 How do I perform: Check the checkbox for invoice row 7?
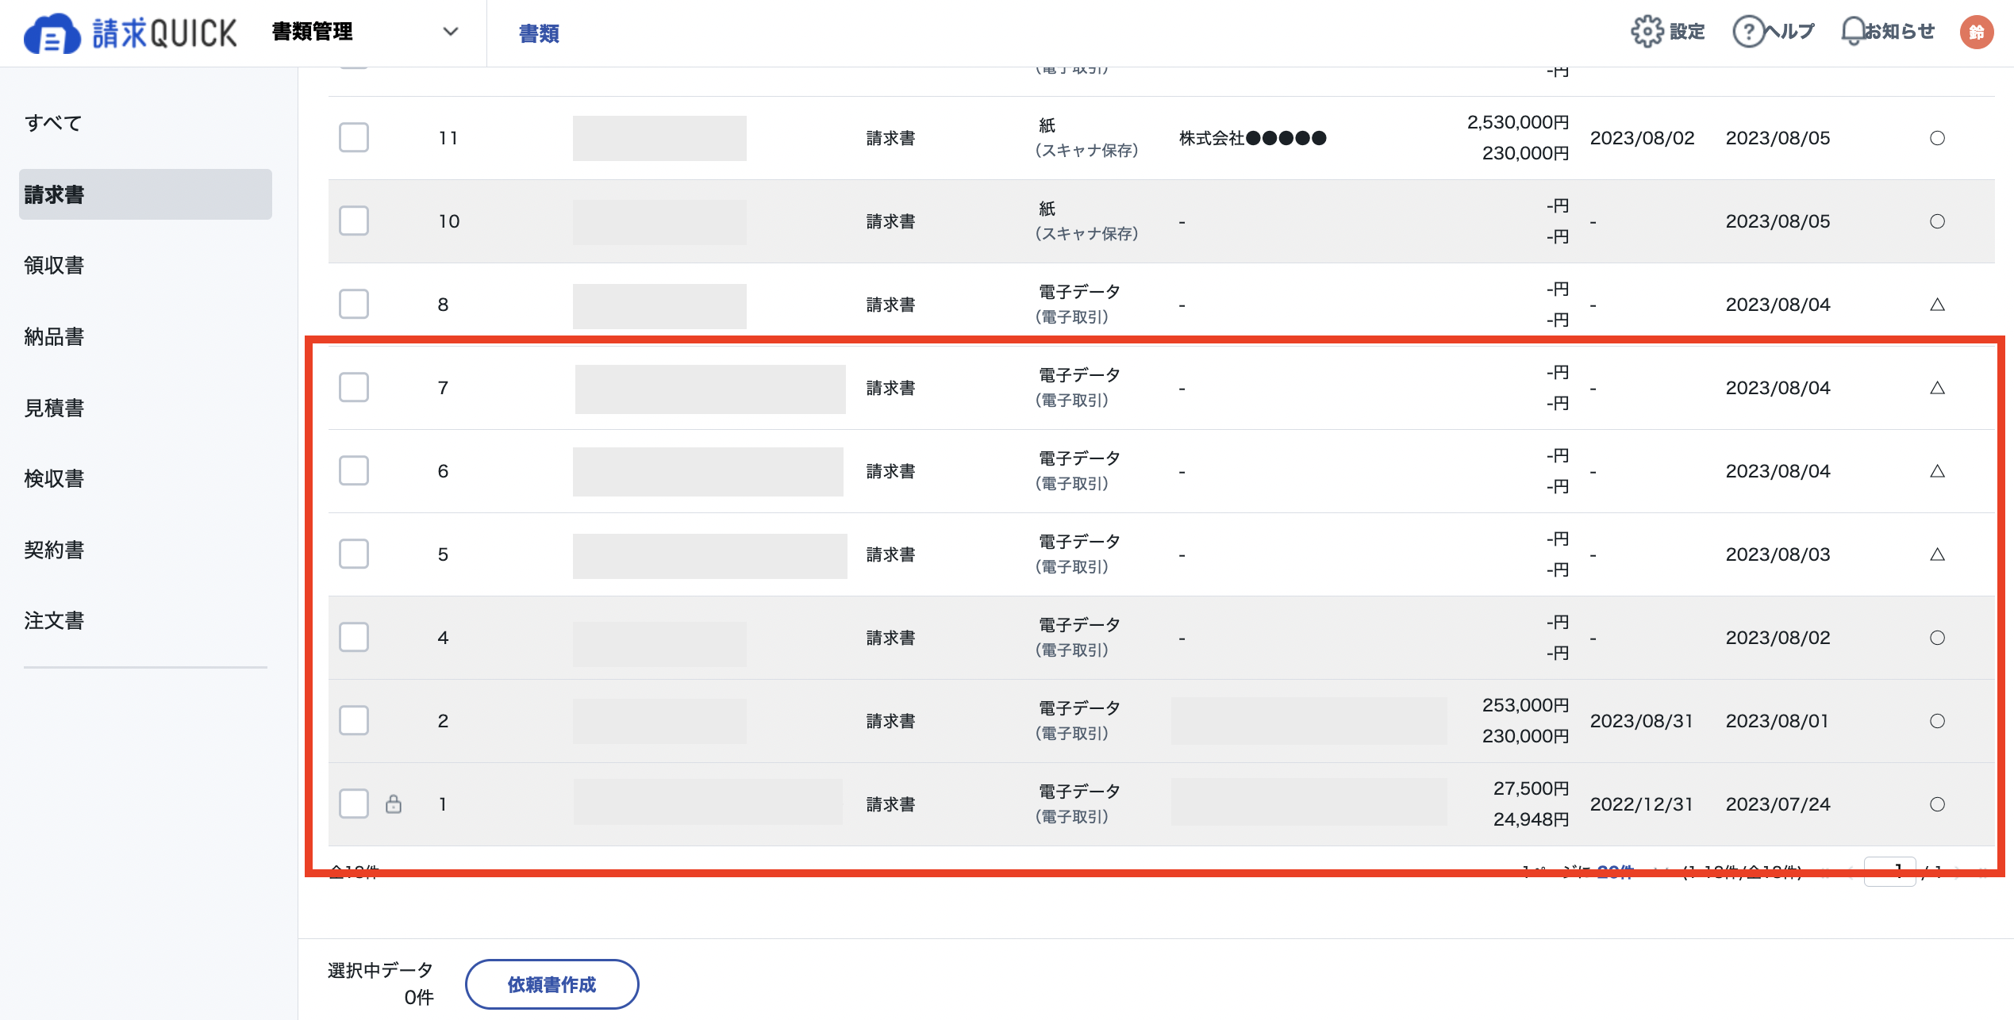click(x=354, y=387)
